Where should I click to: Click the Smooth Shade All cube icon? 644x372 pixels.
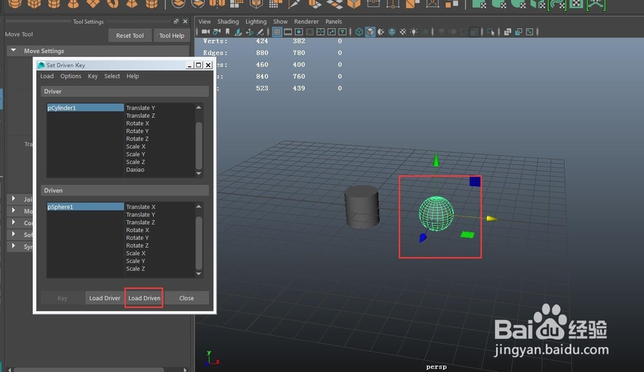coord(370,32)
